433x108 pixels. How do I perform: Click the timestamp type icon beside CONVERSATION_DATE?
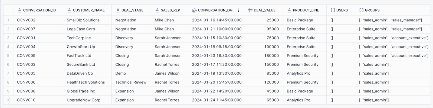[194, 10]
